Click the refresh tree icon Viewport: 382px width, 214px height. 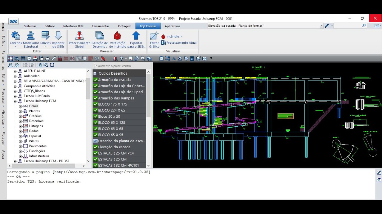tap(52, 65)
